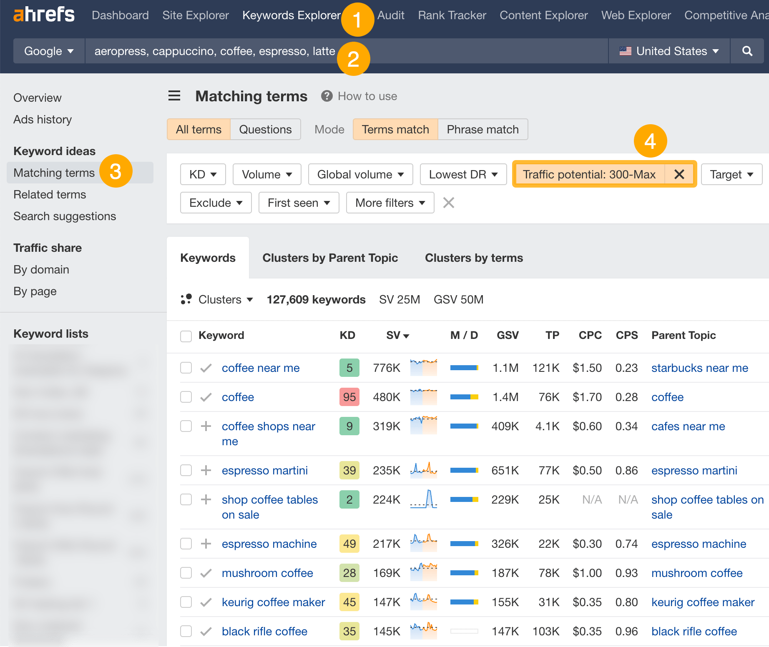
Task: Click the Clusters dots icon
Action: point(186,299)
